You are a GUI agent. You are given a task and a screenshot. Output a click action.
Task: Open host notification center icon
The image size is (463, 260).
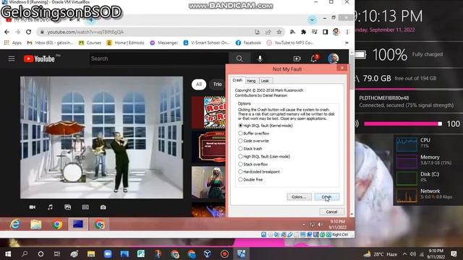[454, 253]
